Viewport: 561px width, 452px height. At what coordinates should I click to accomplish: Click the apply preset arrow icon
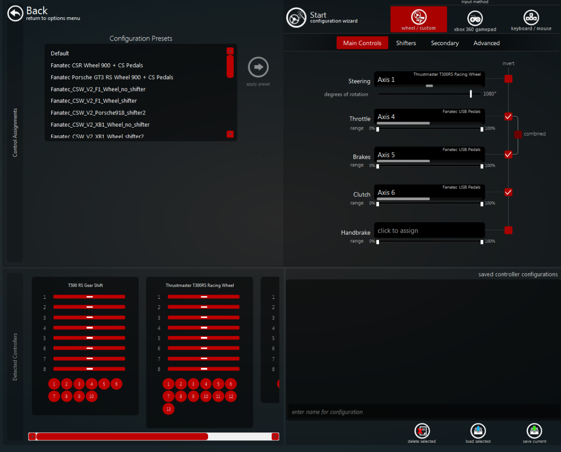coord(258,67)
